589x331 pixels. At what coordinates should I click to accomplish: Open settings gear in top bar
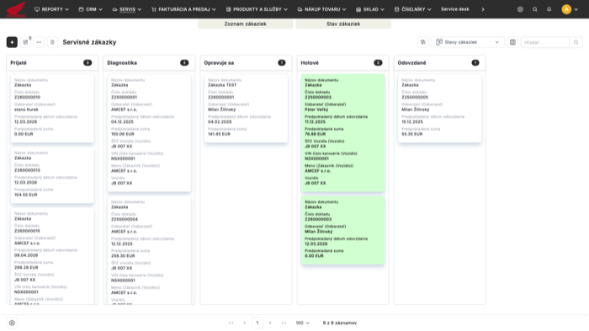coord(520,9)
